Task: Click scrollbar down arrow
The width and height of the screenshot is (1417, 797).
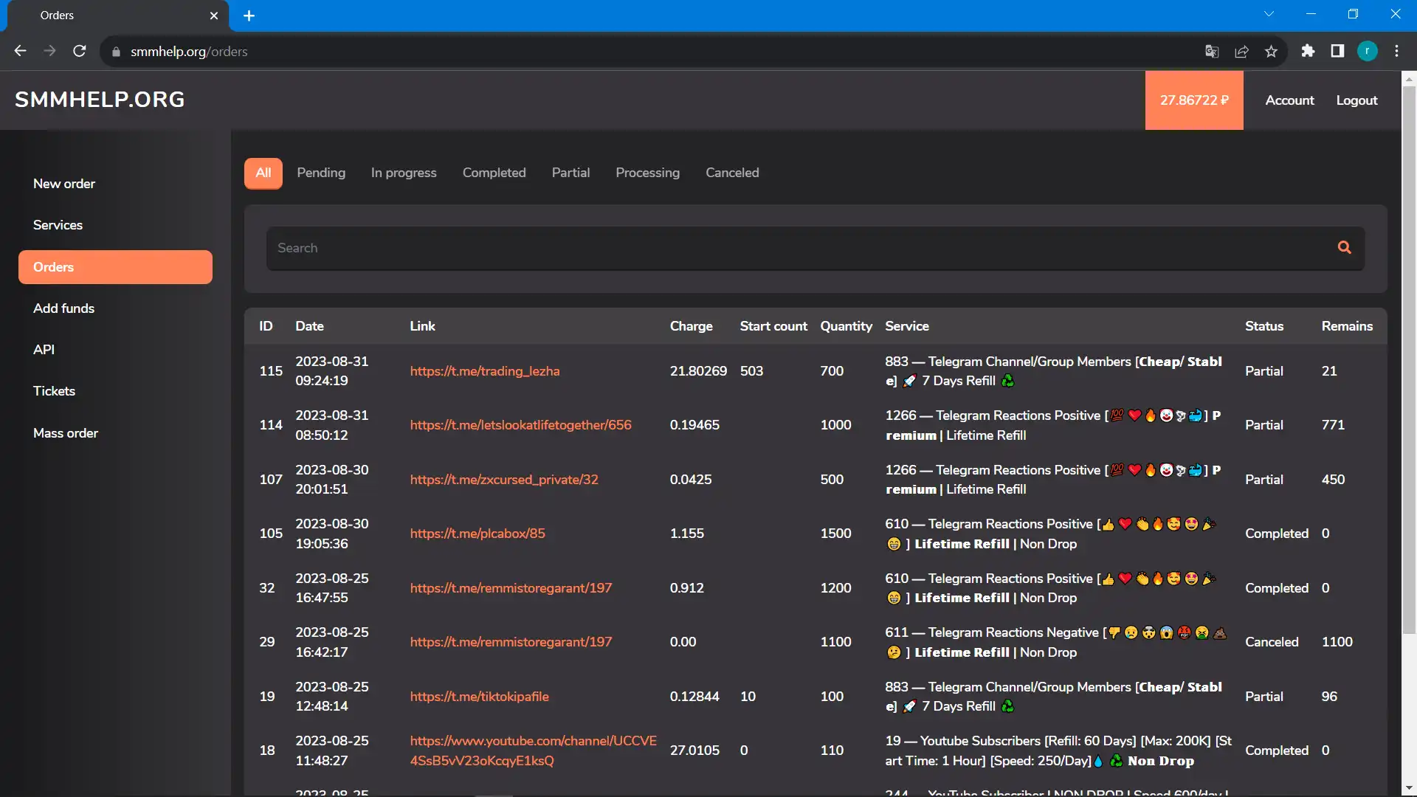Action: pyautogui.click(x=1409, y=788)
